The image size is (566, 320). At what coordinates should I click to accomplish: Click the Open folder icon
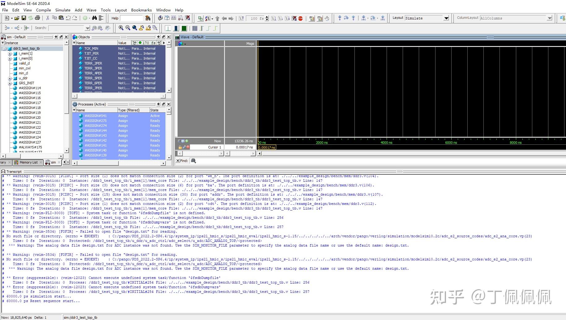tap(17, 18)
